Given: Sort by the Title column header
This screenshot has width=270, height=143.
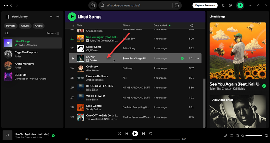Looking at the screenshot, I should 79,26.
